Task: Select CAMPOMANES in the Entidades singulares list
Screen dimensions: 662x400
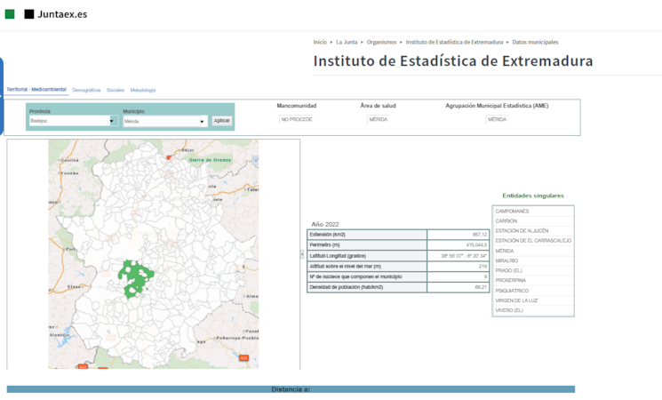Action: (513, 211)
